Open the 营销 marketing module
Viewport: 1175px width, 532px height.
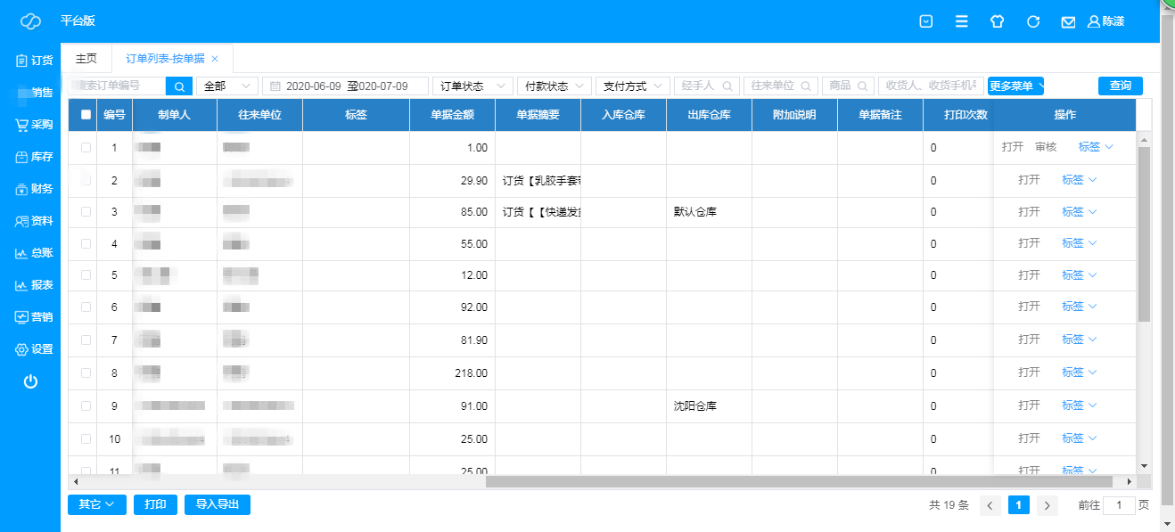[34, 317]
